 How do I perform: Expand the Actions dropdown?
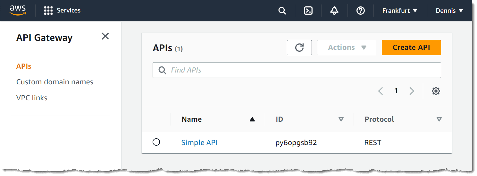coord(347,48)
